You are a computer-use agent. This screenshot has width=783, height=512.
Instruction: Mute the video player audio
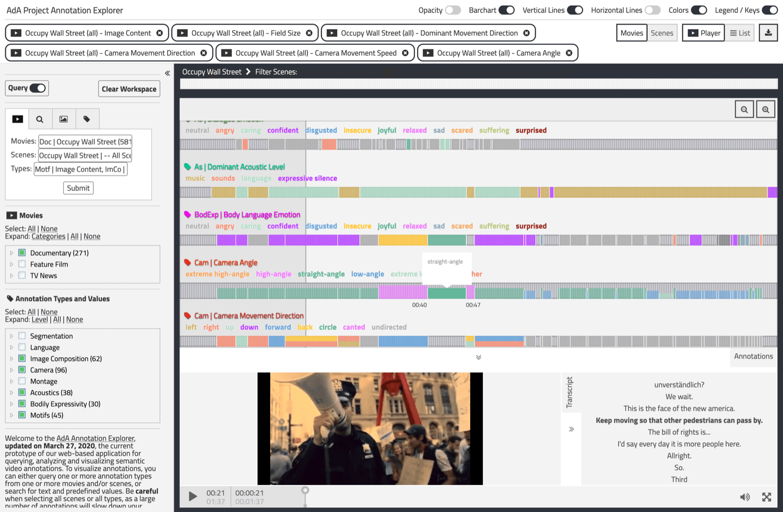coord(745,496)
